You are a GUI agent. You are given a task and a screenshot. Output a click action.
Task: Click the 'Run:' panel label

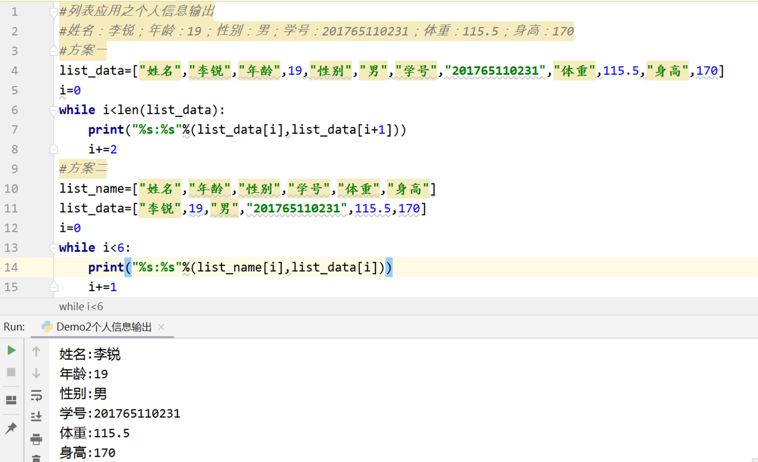[14, 327]
